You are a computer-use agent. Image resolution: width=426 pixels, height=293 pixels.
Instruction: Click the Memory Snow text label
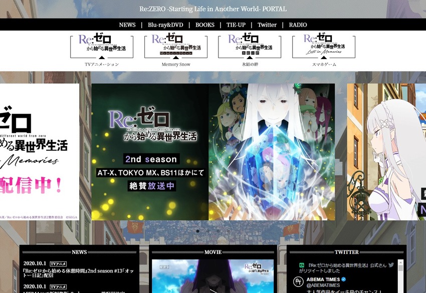(x=176, y=64)
